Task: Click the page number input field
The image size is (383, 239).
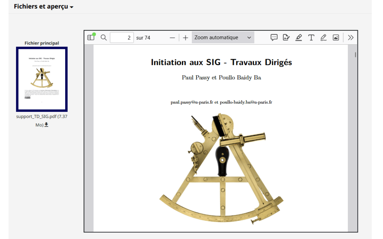Action: pos(122,37)
